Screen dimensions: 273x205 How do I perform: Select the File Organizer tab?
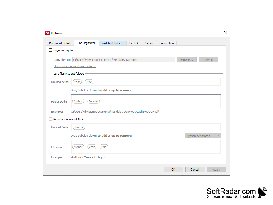tap(86, 43)
